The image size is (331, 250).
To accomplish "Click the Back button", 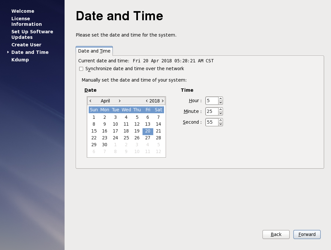I will (276, 234).
